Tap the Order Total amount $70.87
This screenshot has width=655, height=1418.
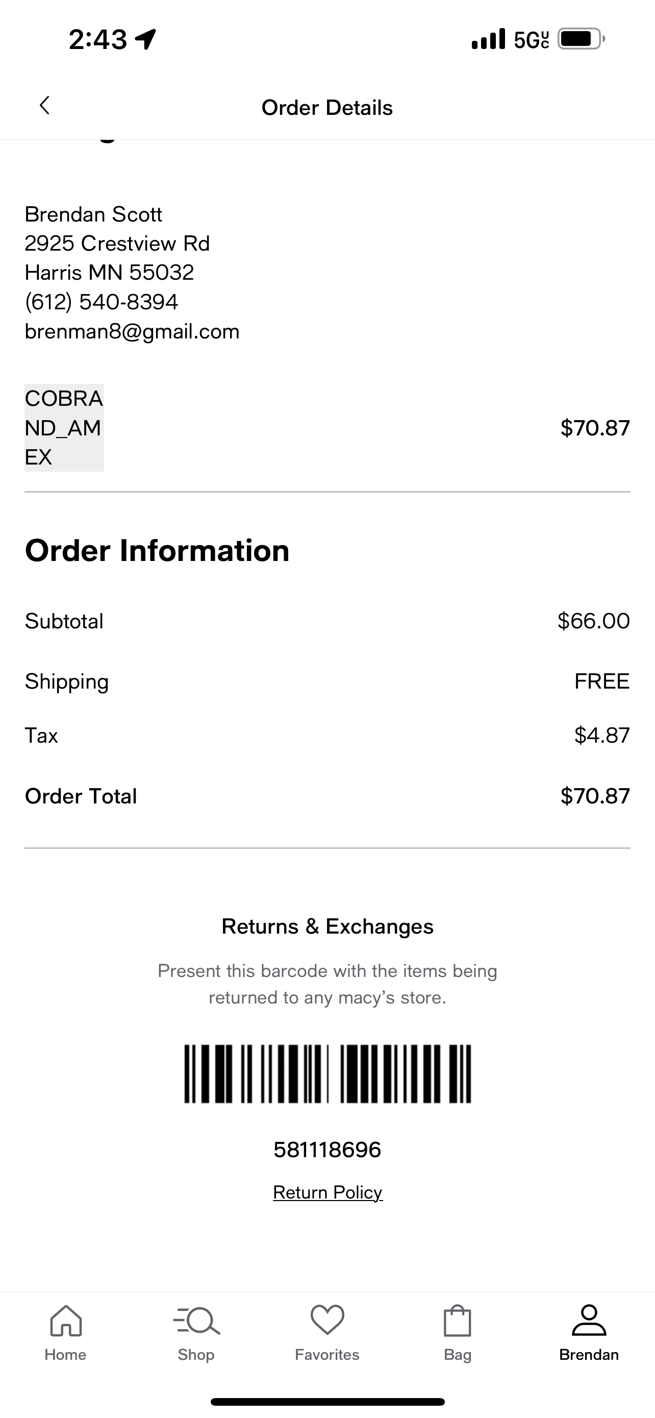(595, 796)
